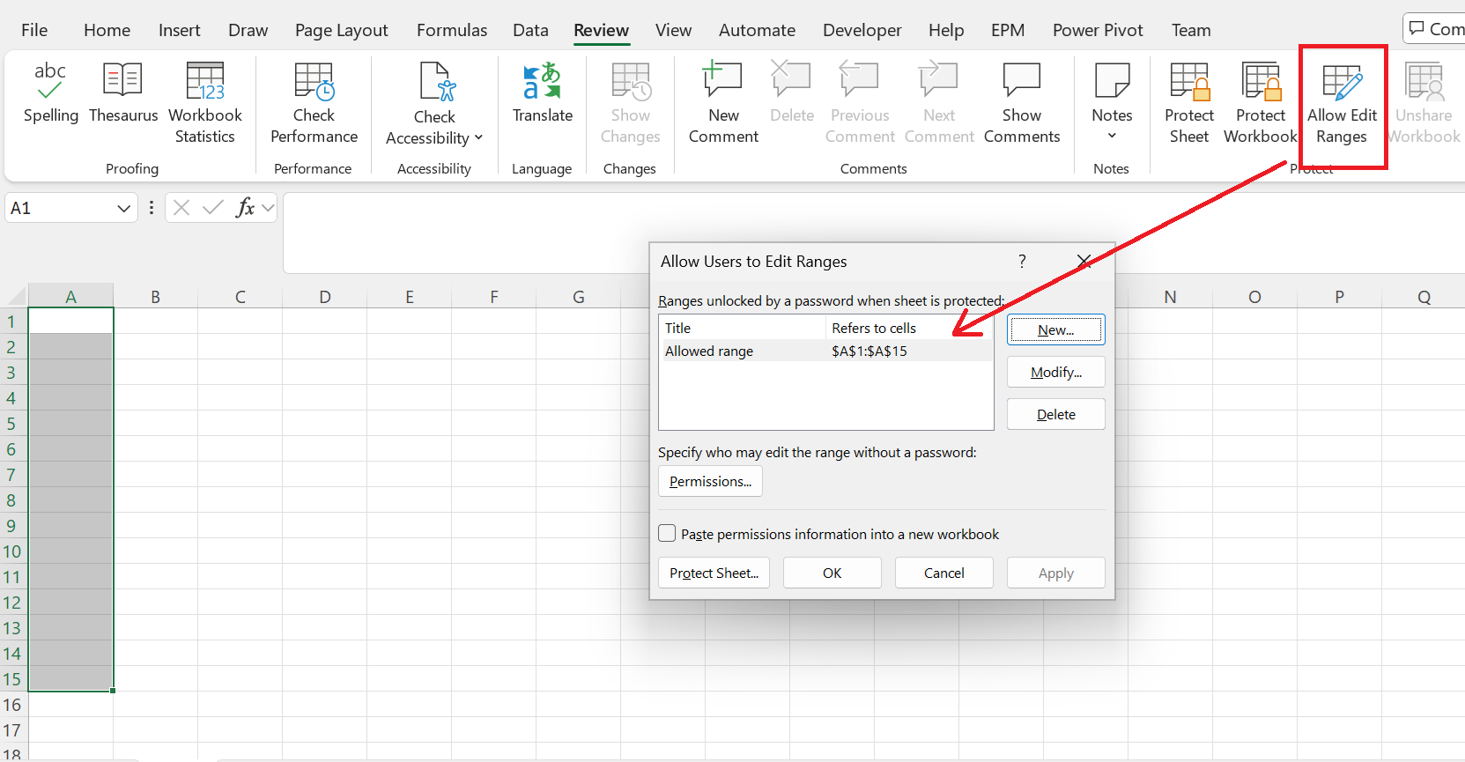
Task: Switch to the Home tab
Action: 107,30
